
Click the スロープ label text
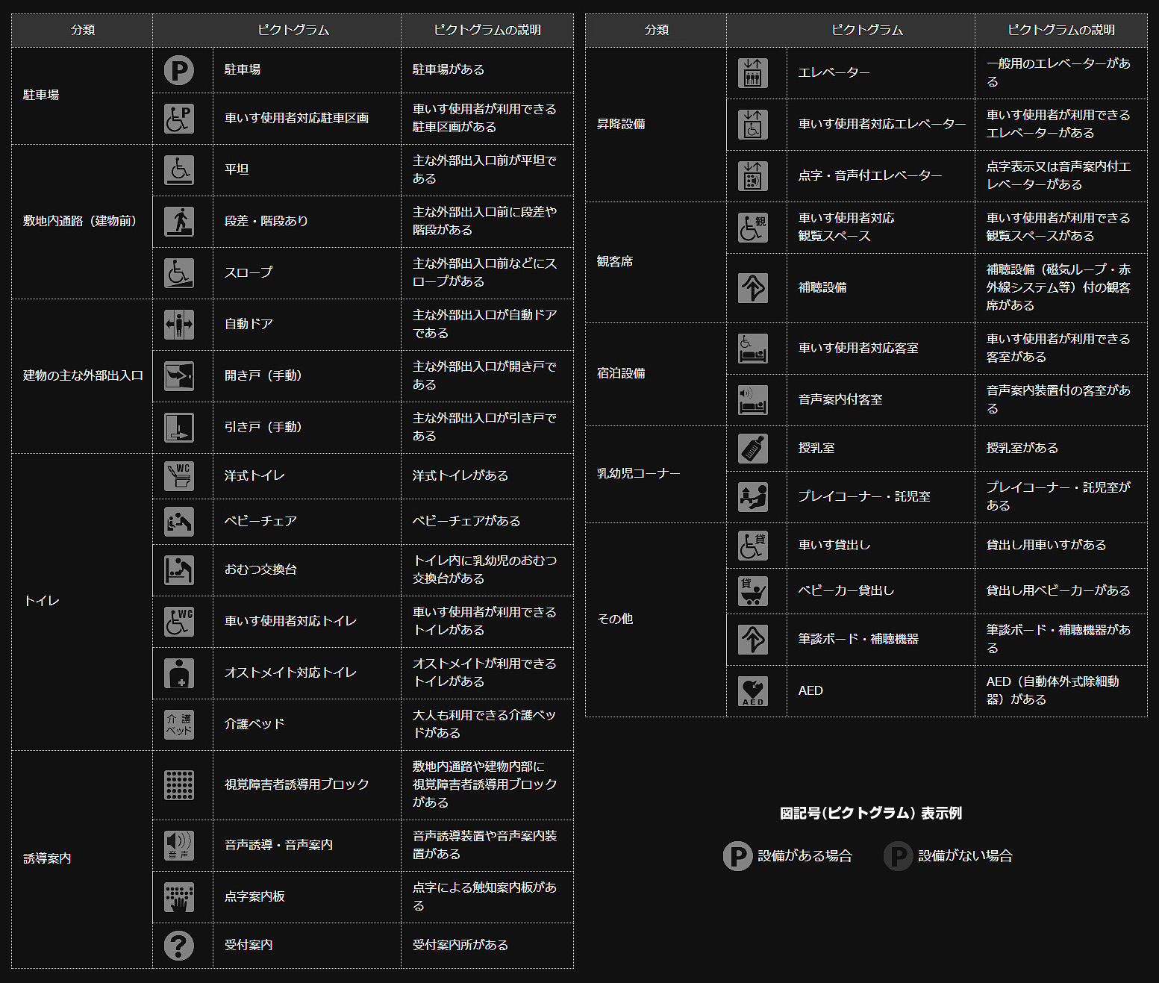[x=249, y=273]
